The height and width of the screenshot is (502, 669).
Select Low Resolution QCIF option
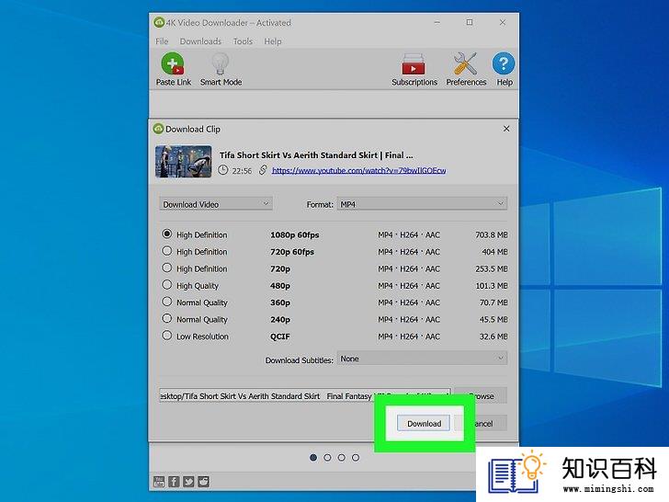[x=167, y=336]
